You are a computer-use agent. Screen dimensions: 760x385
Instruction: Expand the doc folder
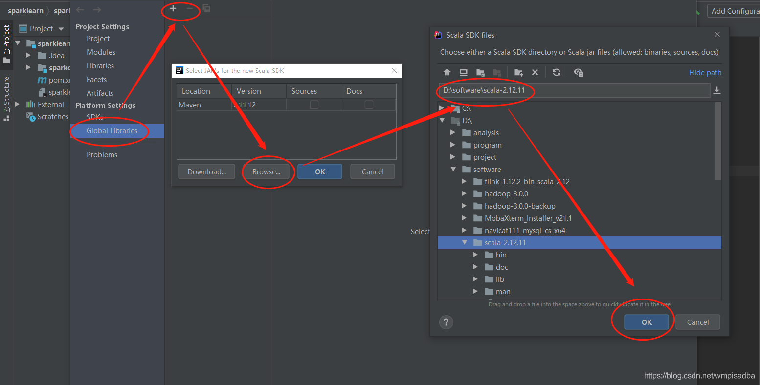click(x=475, y=267)
